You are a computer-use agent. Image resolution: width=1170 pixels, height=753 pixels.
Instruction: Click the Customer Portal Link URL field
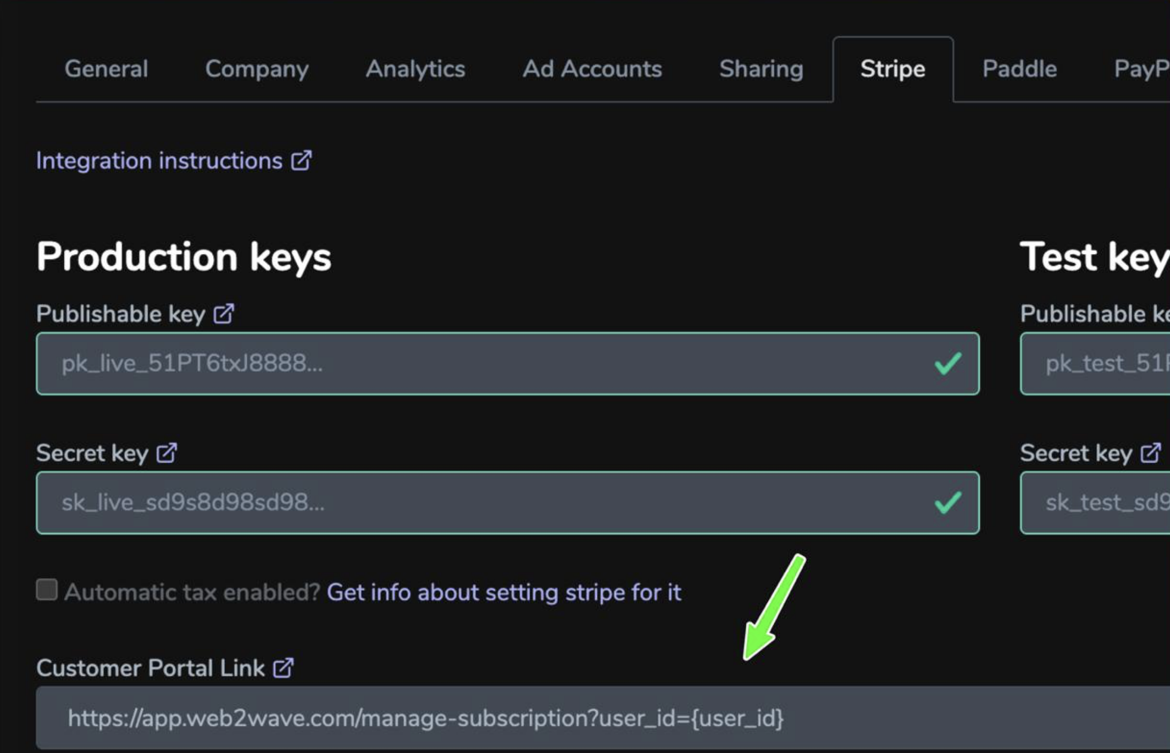coord(603,718)
